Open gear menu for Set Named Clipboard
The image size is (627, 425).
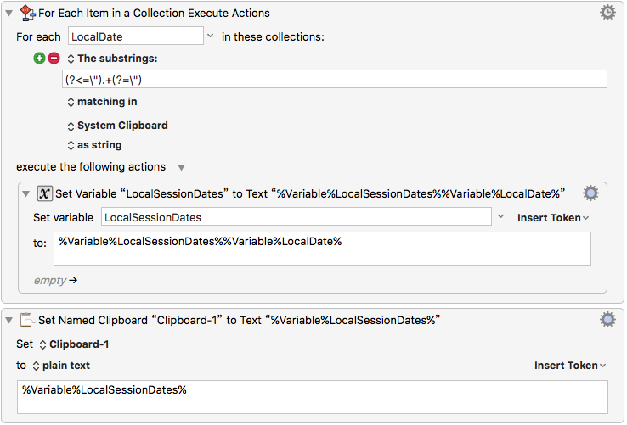click(x=607, y=320)
